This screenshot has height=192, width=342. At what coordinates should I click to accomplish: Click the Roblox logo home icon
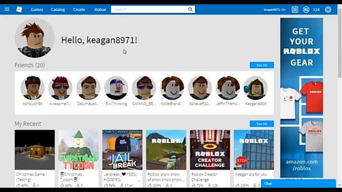pyautogui.click(x=19, y=10)
